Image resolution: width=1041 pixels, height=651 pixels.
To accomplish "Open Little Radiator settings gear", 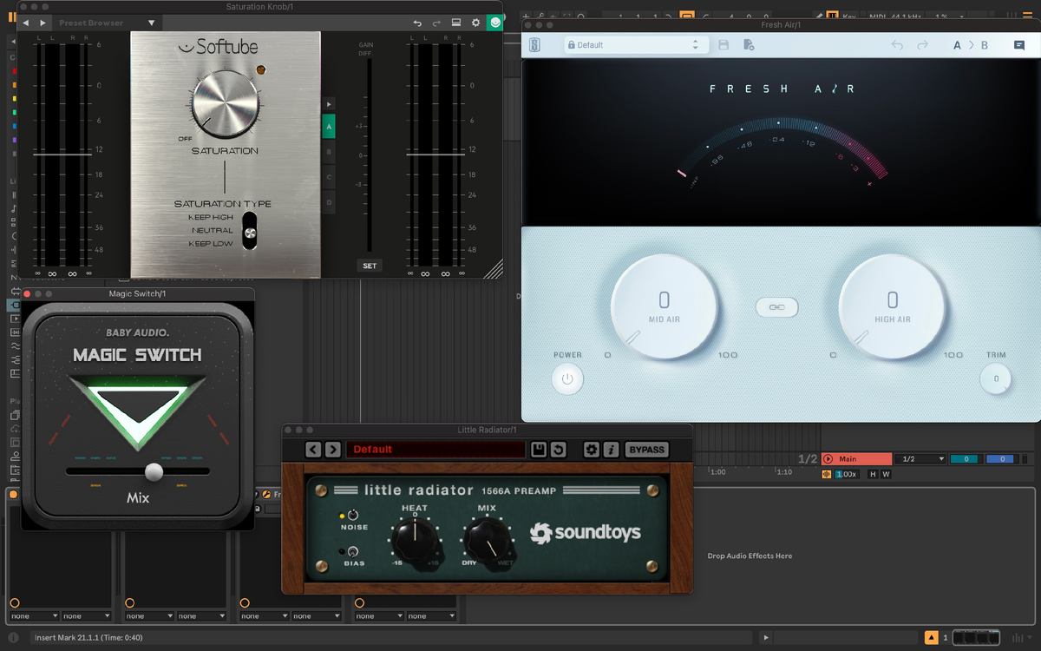I will coord(592,450).
